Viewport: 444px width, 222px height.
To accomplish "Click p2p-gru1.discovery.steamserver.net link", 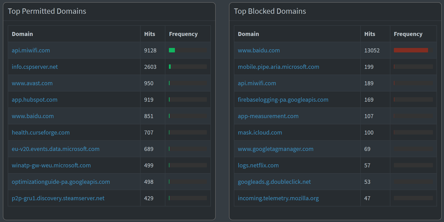I will [58, 198].
